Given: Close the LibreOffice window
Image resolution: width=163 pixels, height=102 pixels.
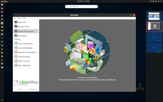Looking at the screenshot, I should [134, 15].
